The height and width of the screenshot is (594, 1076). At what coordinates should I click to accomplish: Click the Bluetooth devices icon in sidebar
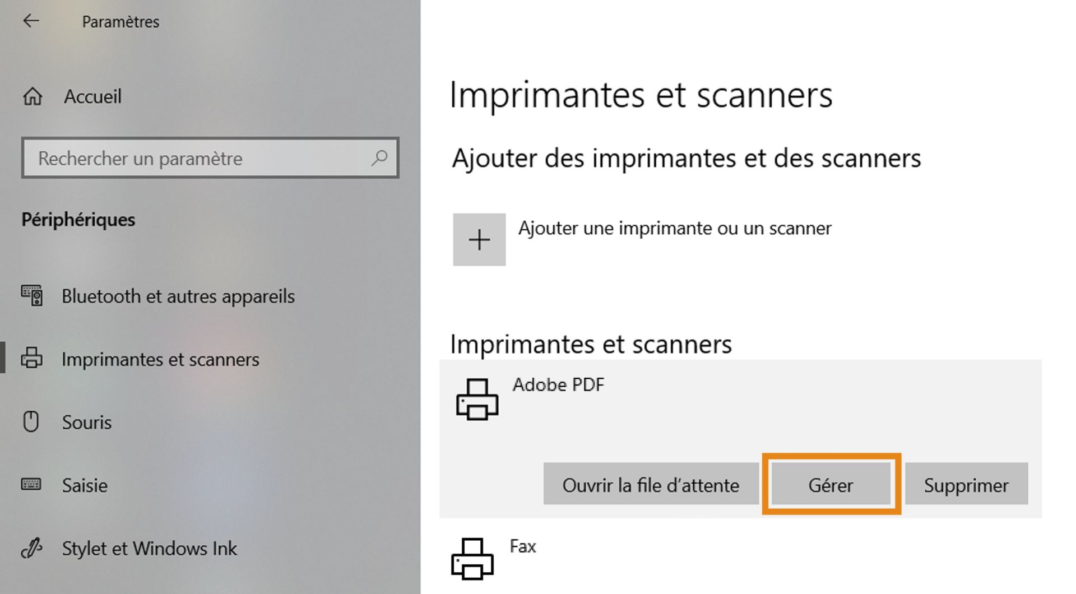(32, 296)
